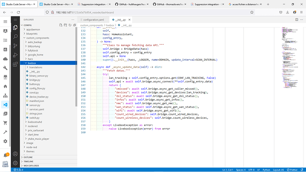Open the Manage gear in activity bar
306x172 pixels.
tap(15, 163)
